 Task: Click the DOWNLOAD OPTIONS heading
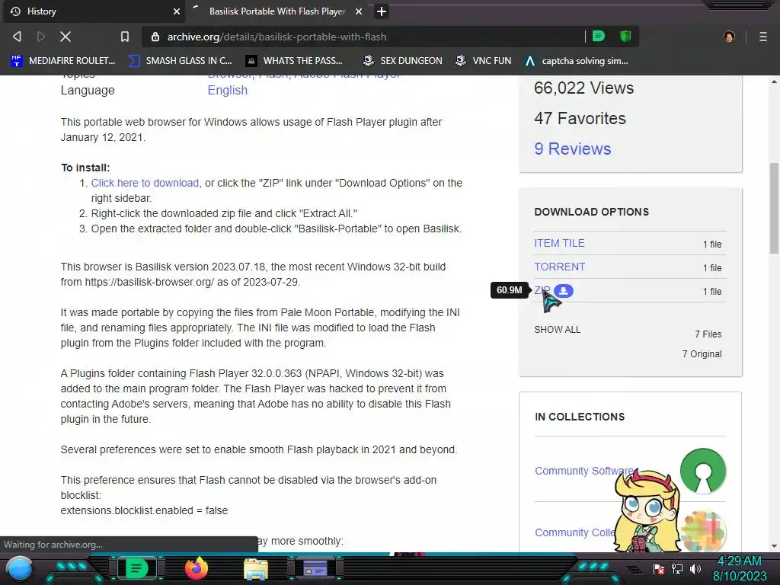[591, 212]
